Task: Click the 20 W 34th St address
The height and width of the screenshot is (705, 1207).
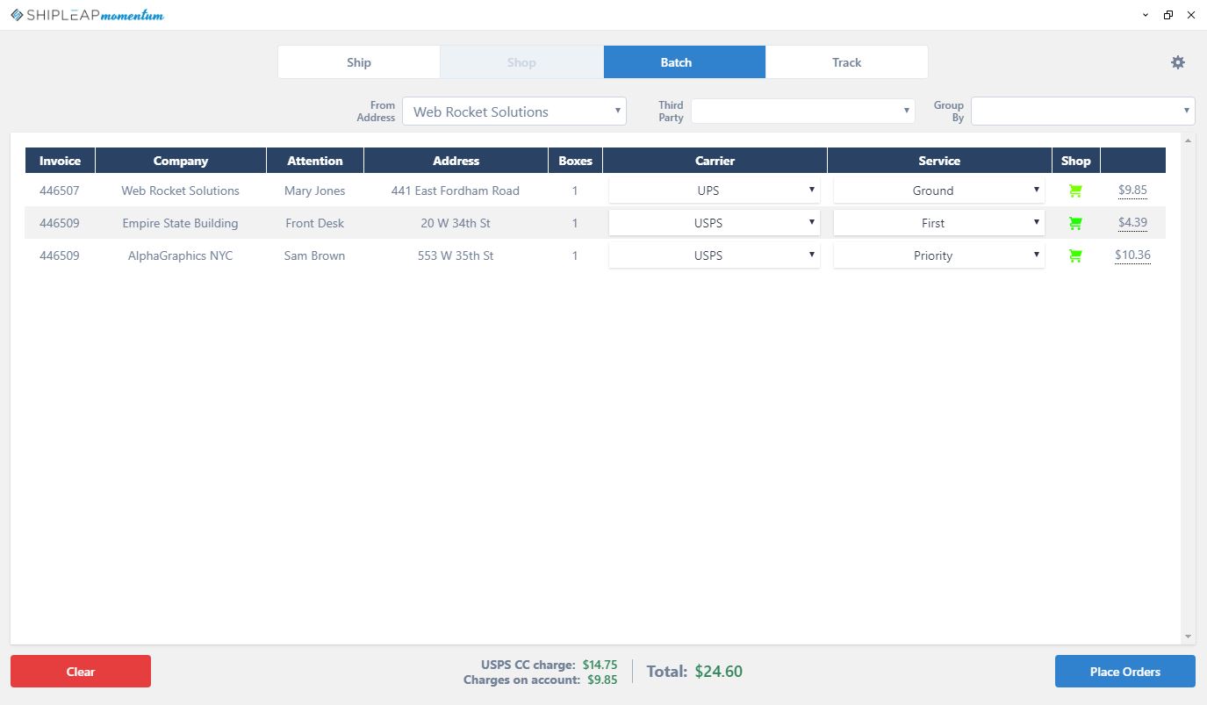Action: coord(456,223)
